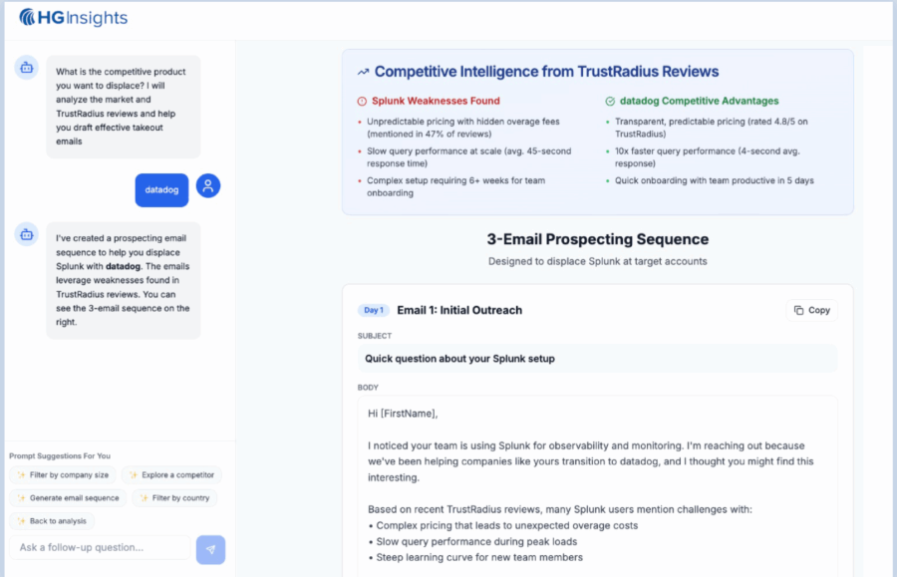Click the HG Insights logo
Viewport: 897px width, 577px height.
tap(73, 18)
